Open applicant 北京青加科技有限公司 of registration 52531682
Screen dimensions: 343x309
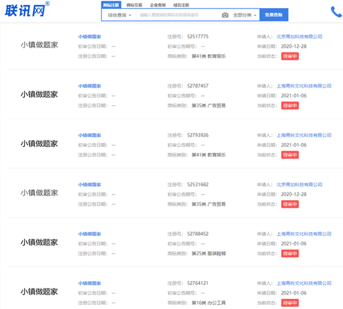[300, 185]
